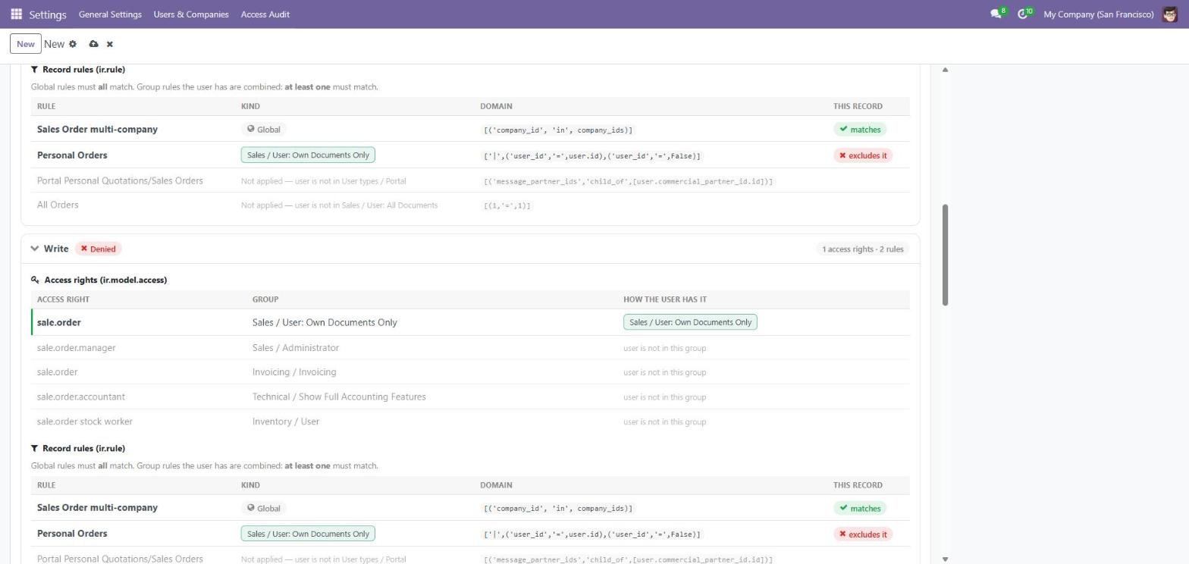The width and height of the screenshot is (1189, 564).
Task: Select the 'sale.order stock worker' access right
Action: (x=85, y=421)
